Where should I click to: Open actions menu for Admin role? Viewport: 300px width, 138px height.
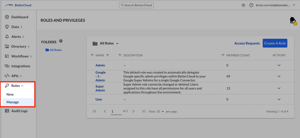coord(279,65)
